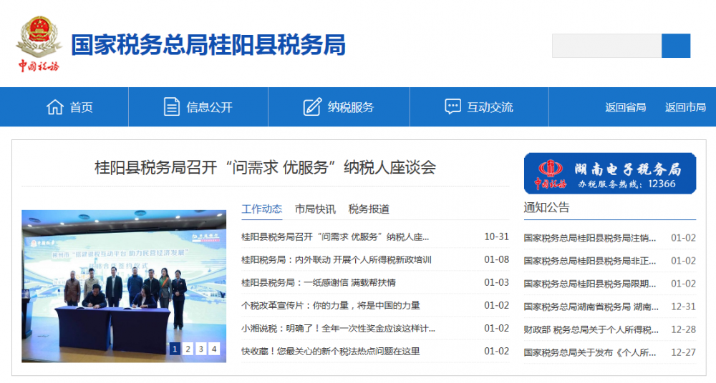This screenshot has height=383, width=716.
Task: Click the China tax emblem logo
Action: 38,44
